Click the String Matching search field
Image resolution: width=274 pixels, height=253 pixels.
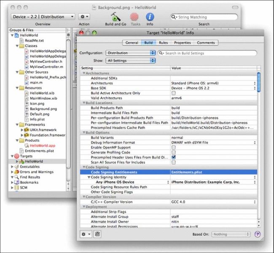pyautogui.click(x=204, y=17)
